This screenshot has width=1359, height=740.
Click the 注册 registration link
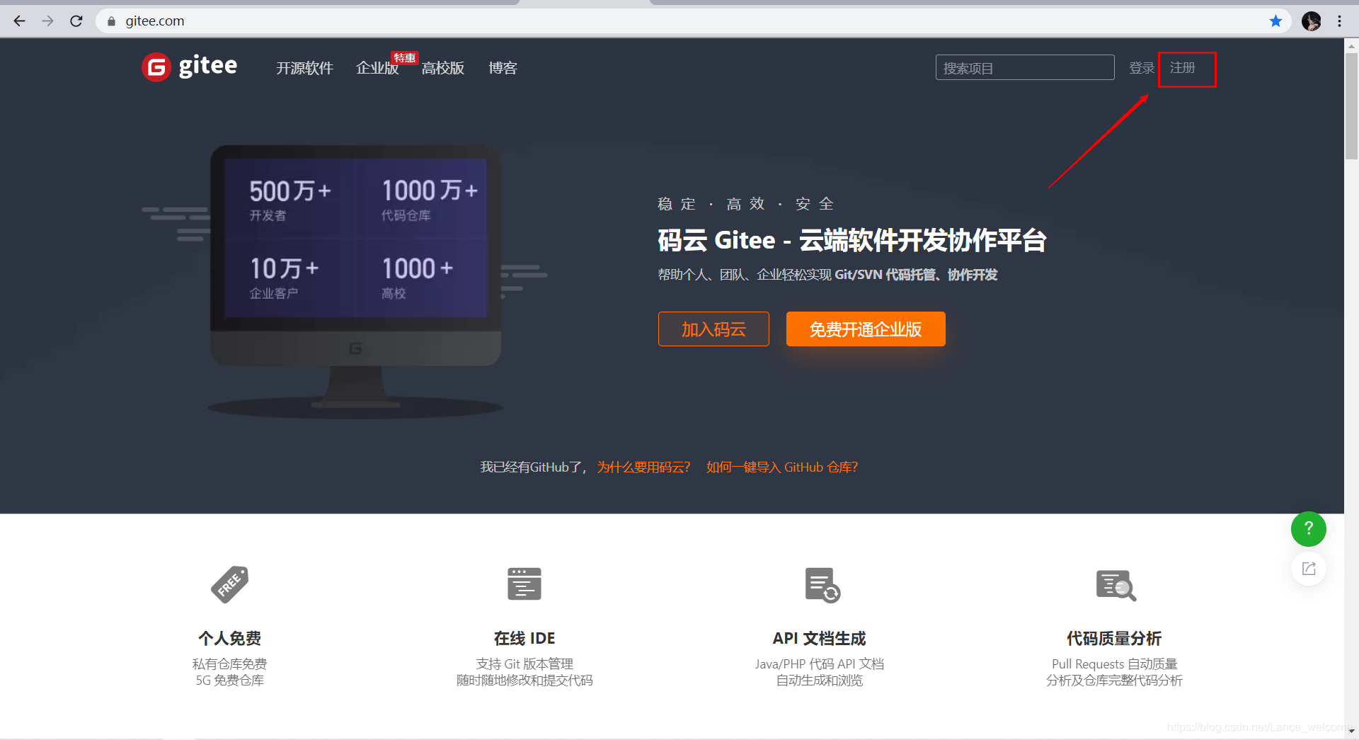tap(1186, 68)
